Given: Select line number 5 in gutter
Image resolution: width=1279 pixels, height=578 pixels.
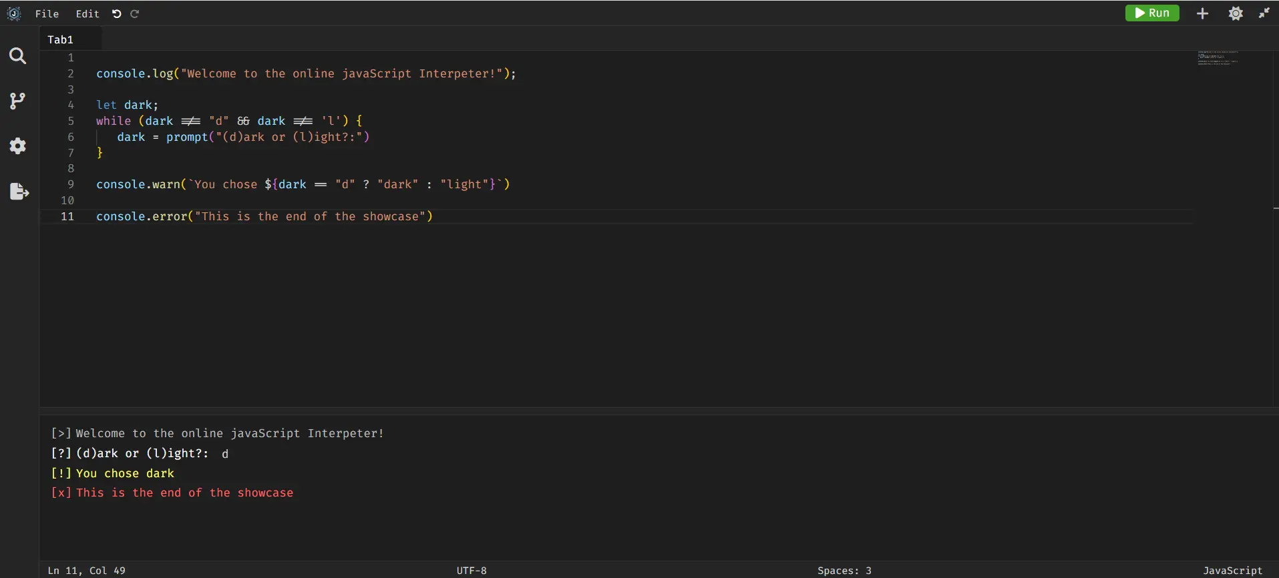Looking at the screenshot, I should 71,121.
